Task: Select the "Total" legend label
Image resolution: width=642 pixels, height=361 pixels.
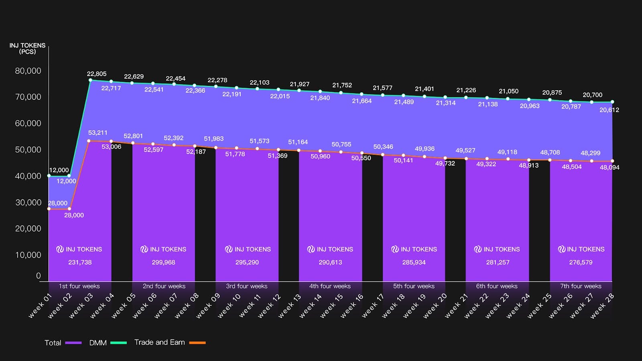Action: [x=53, y=343]
